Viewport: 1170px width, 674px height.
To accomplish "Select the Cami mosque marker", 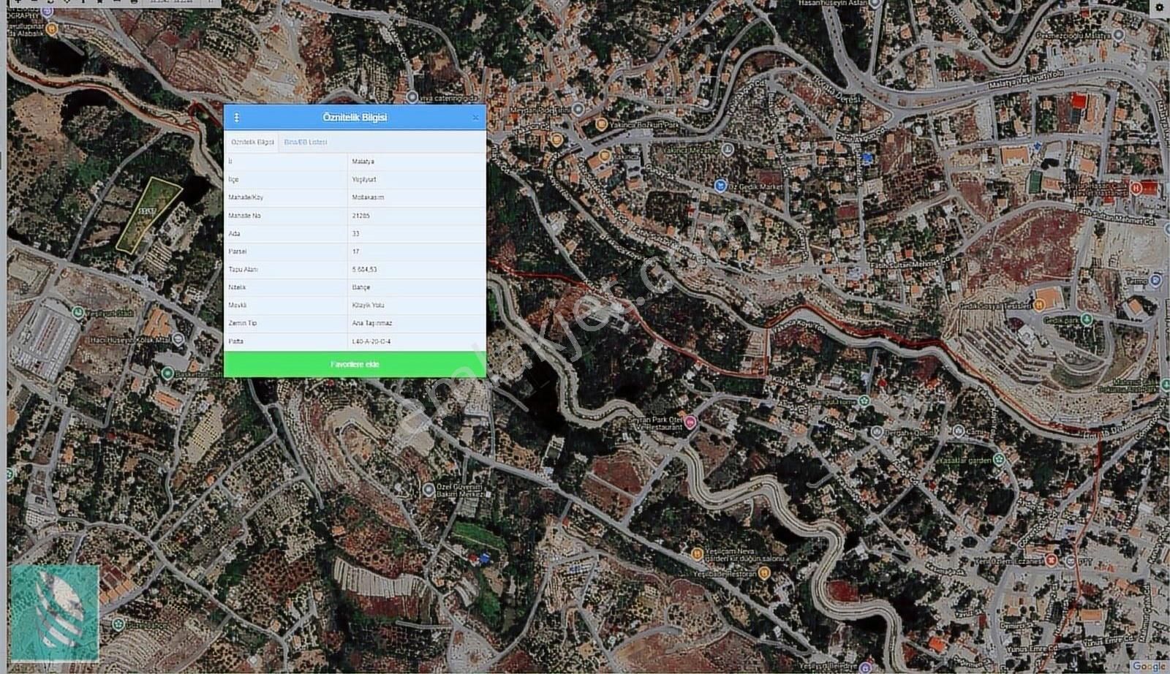I will click(x=958, y=431).
